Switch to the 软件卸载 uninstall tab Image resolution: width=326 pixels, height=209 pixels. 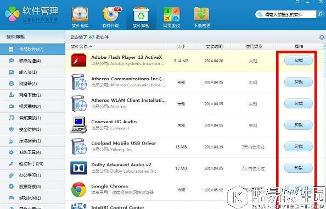[x=141, y=18]
